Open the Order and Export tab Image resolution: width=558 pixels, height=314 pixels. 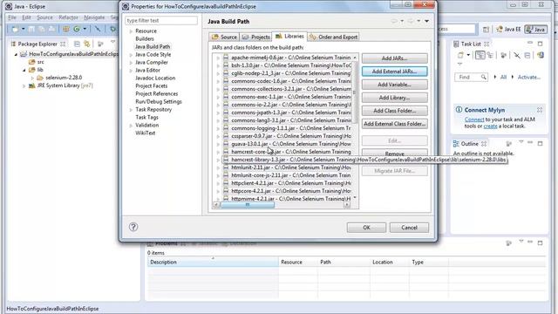(333, 37)
